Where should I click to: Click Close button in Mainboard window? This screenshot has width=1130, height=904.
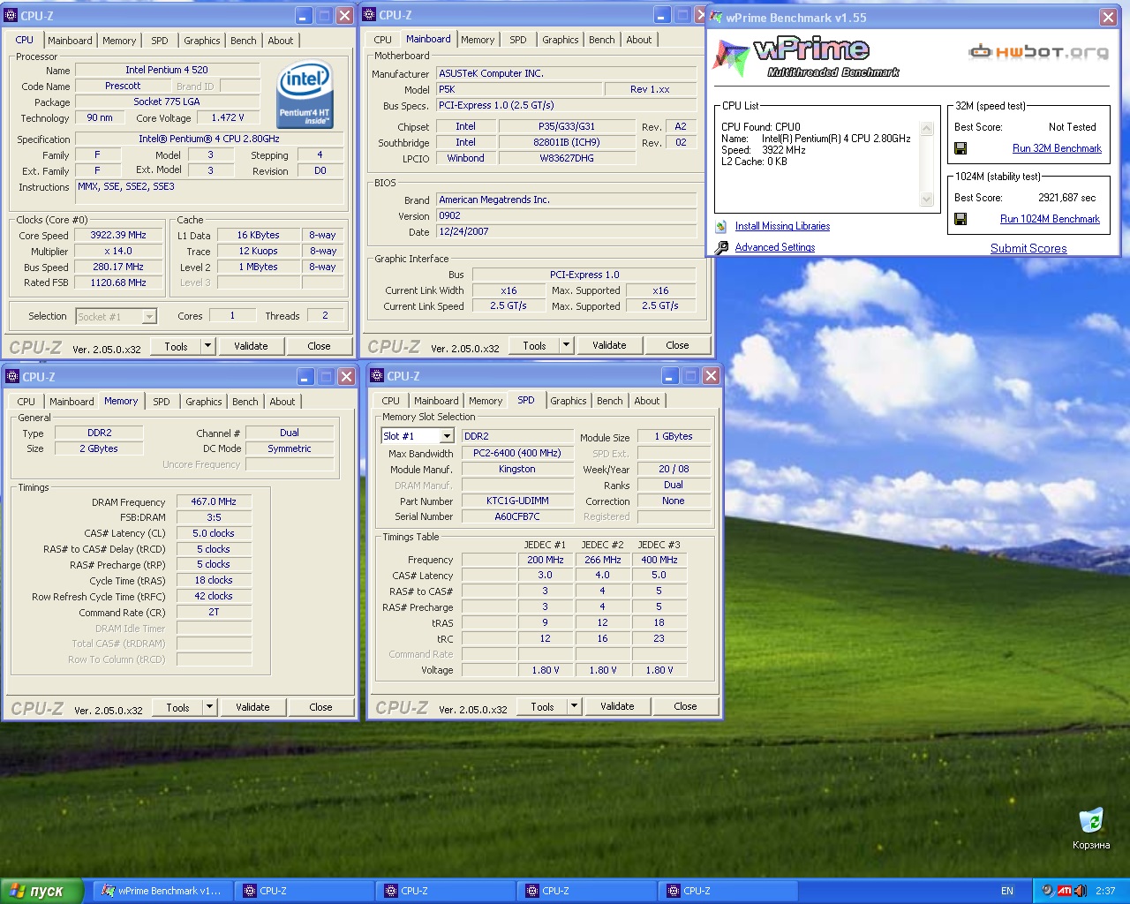pos(677,345)
